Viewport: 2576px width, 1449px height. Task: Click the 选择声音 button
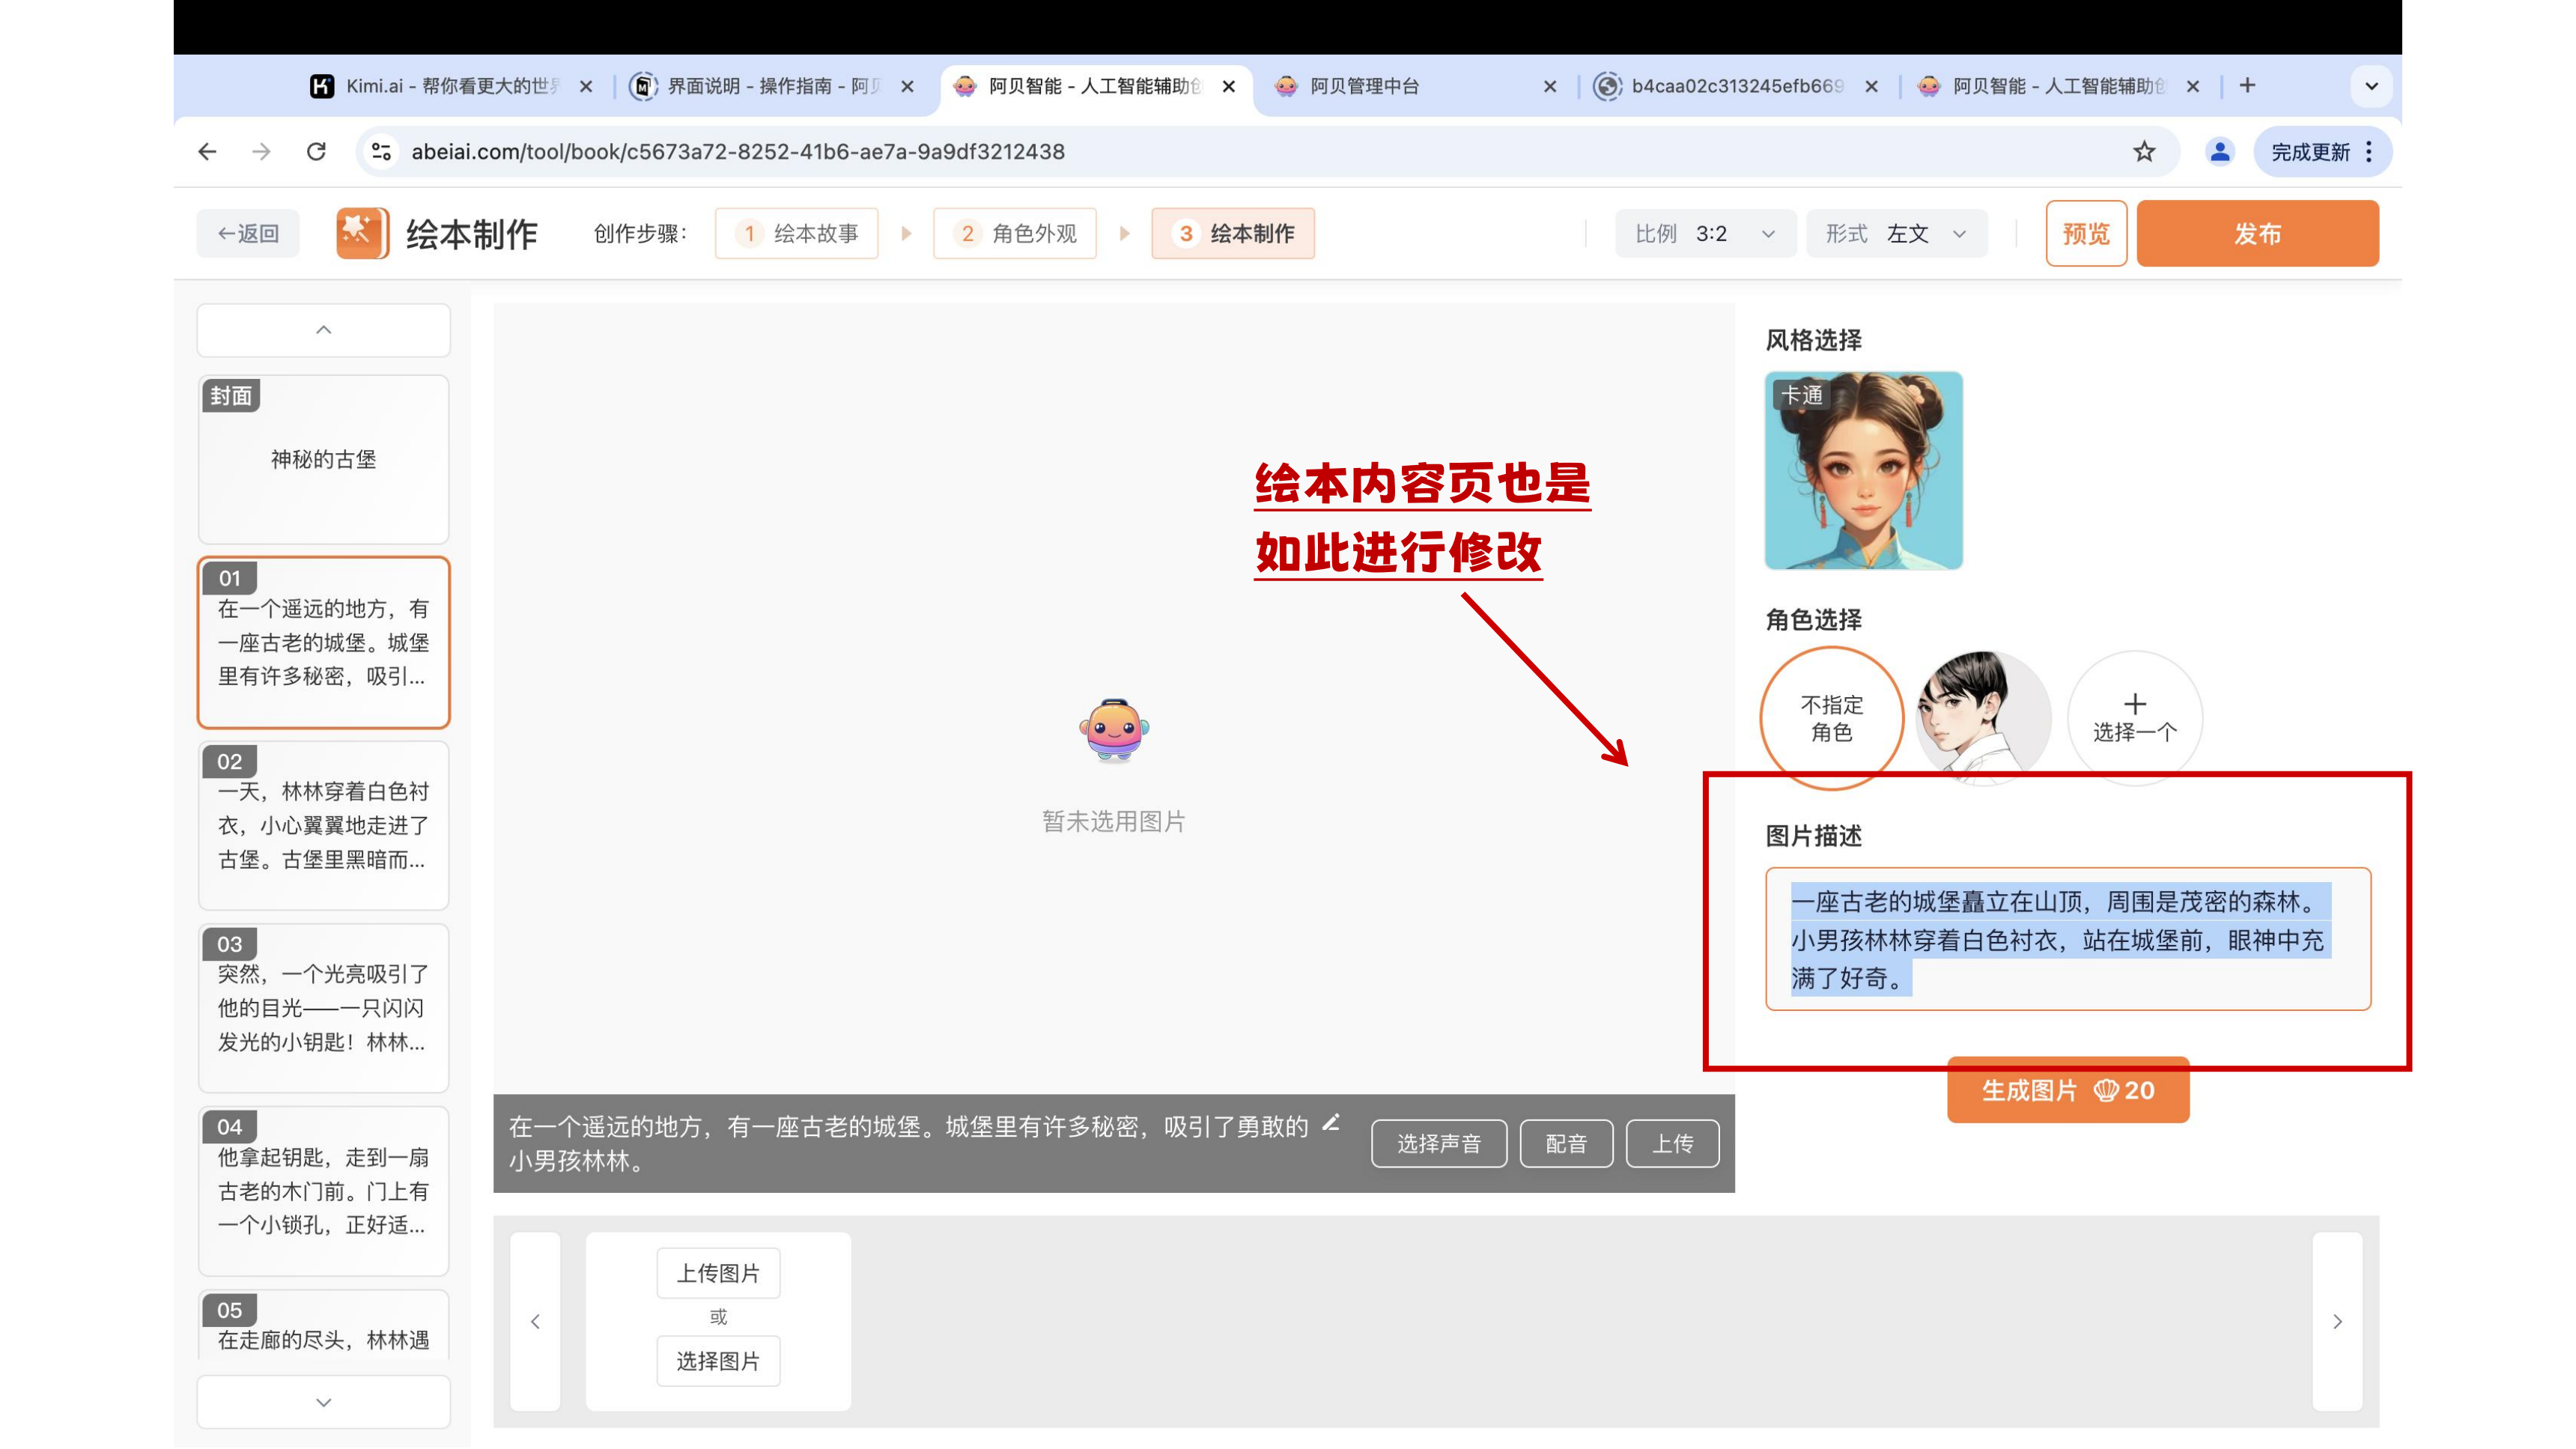tap(1439, 1143)
